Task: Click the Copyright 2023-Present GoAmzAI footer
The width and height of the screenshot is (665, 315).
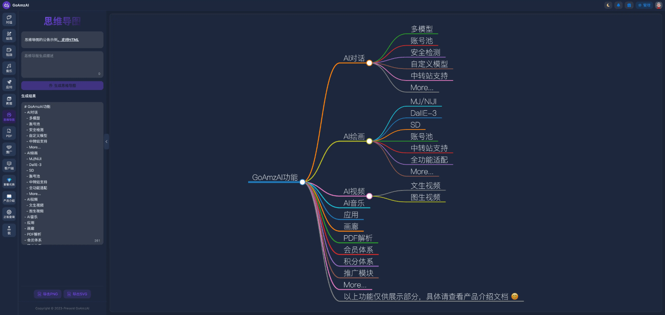Action: (x=62, y=308)
